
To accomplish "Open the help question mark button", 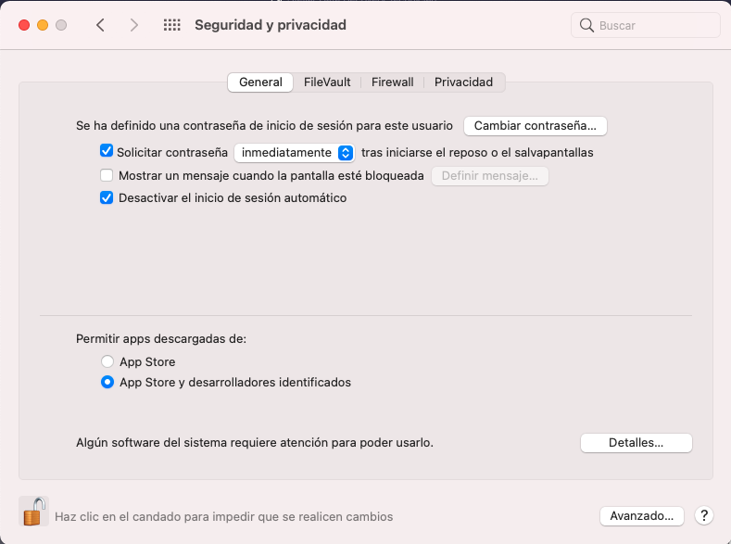I will (x=703, y=515).
